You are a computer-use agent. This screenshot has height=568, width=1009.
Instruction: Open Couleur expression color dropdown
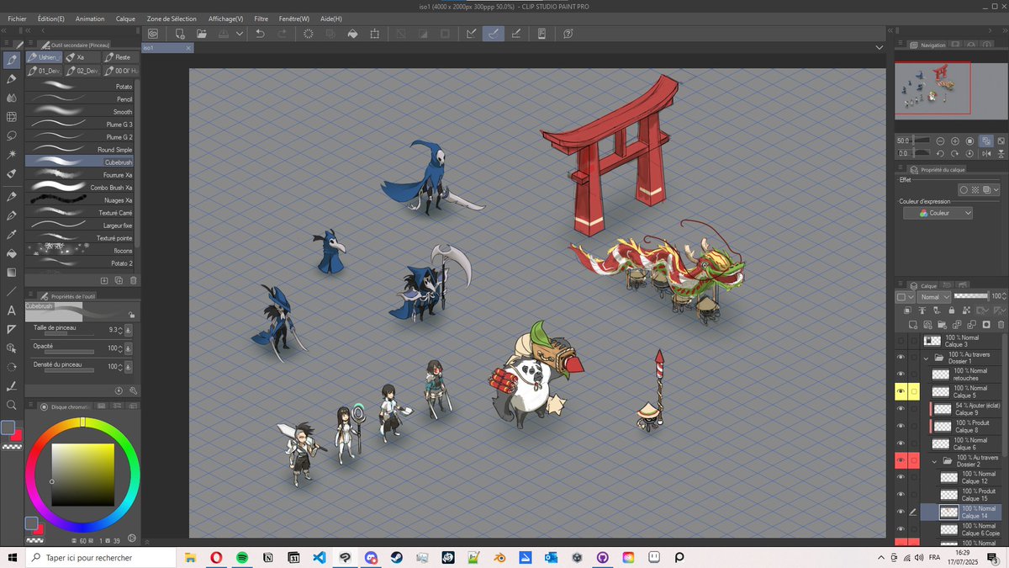pyautogui.click(x=938, y=214)
